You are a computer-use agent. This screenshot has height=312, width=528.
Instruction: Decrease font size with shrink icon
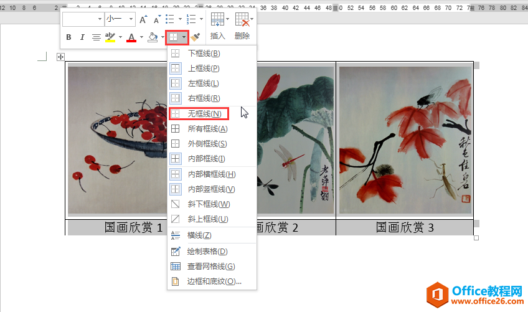[x=156, y=19]
